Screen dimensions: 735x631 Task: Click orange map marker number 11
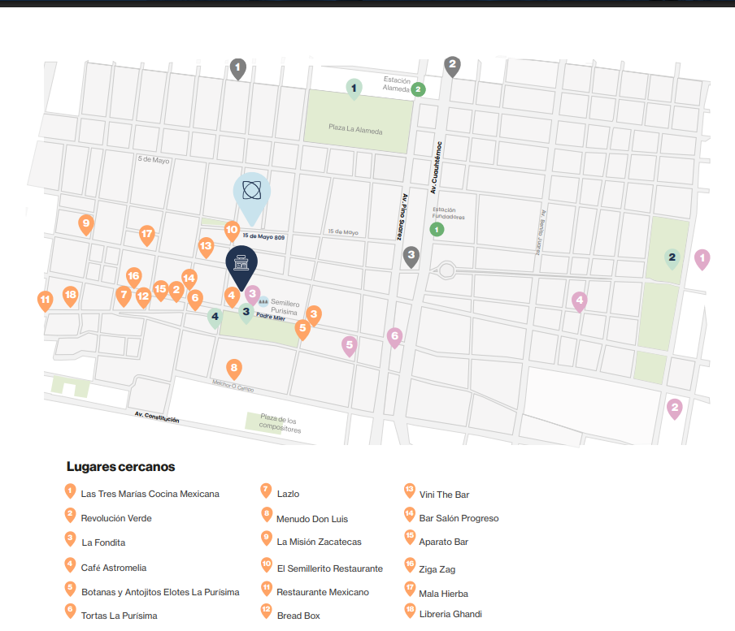(46, 301)
